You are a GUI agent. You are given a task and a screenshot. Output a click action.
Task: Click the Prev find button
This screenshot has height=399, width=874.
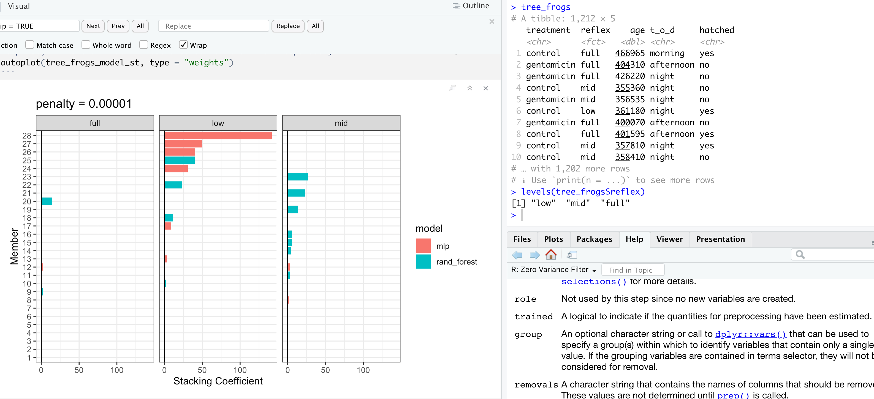118,26
